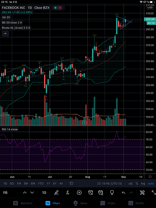This screenshot has width=156, height=208.
Task: Select the 1M time range
Action: click(19, 183)
